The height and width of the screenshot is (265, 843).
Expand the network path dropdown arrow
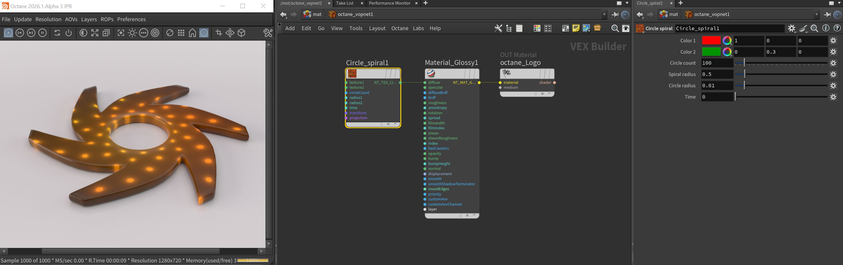(604, 14)
